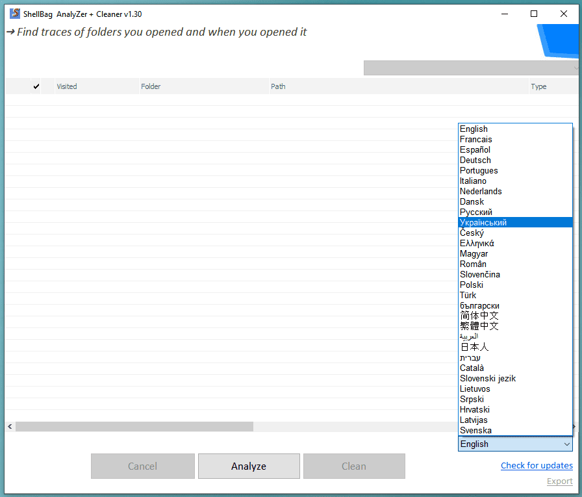The image size is (582, 497).
Task: Minimize the ShellBag AnalyZer window
Action: [505, 14]
